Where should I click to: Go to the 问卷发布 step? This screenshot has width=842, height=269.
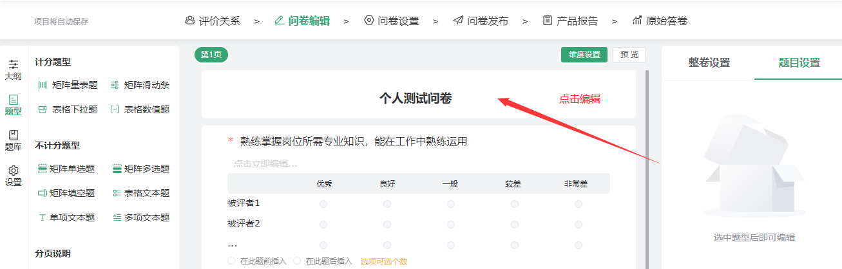(x=481, y=21)
